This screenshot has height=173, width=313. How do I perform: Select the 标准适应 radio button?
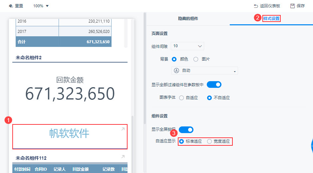181,141
